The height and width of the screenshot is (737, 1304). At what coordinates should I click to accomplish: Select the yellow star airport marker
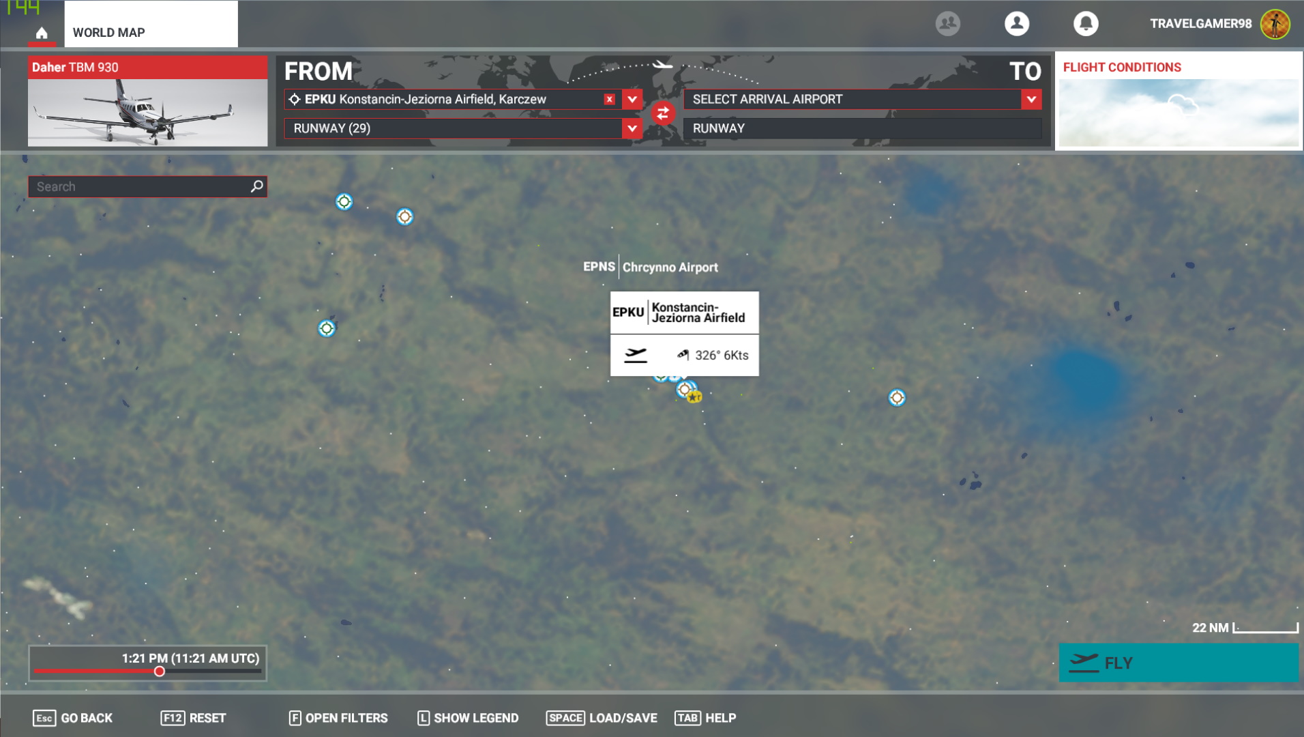[x=694, y=397]
